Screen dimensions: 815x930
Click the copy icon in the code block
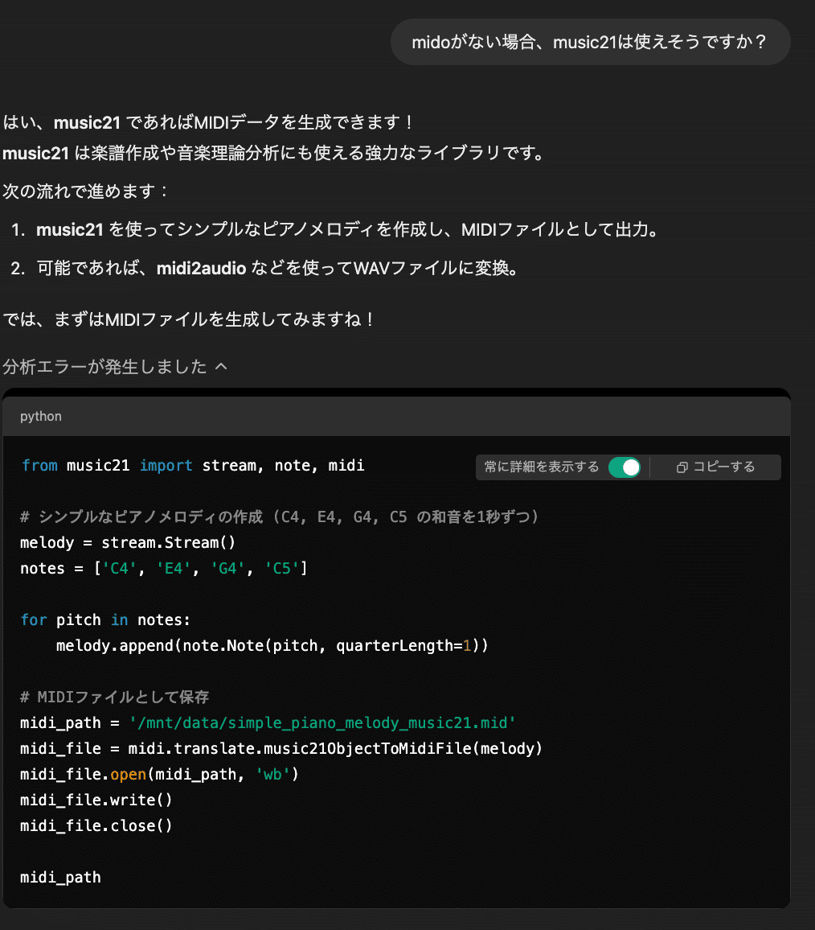pyautogui.click(x=682, y=467)
